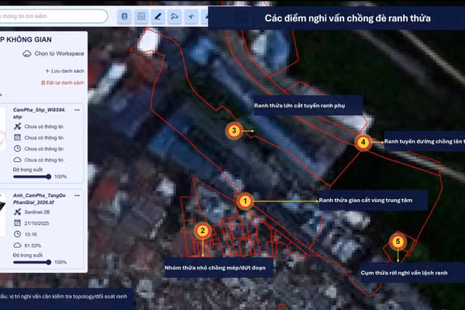
Task: Click the 10:16 acquisition time
Action: (x=30, y=234)
